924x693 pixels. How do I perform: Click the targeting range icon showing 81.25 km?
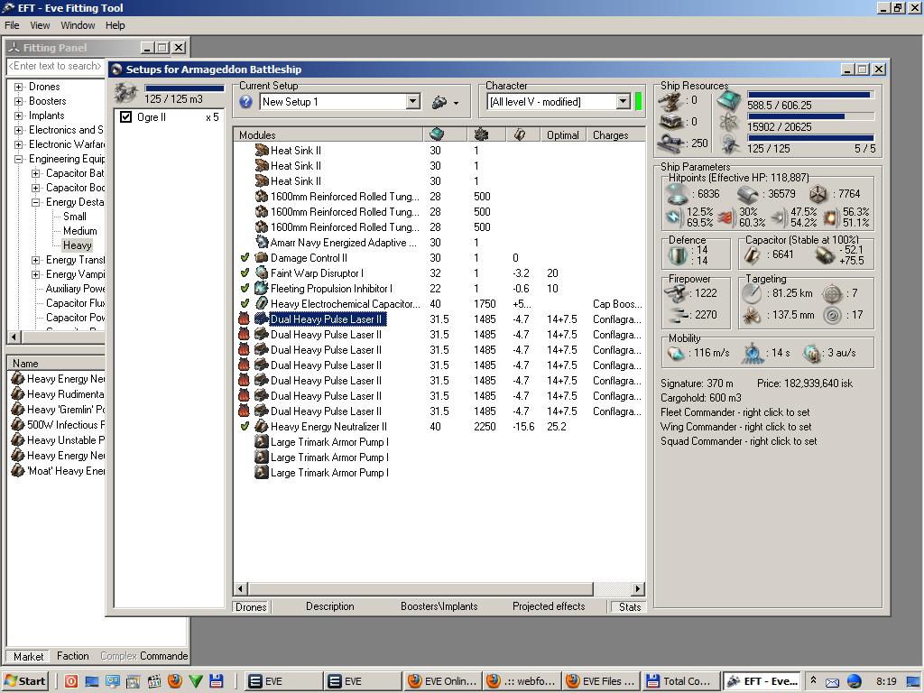(x=752, y=293)
